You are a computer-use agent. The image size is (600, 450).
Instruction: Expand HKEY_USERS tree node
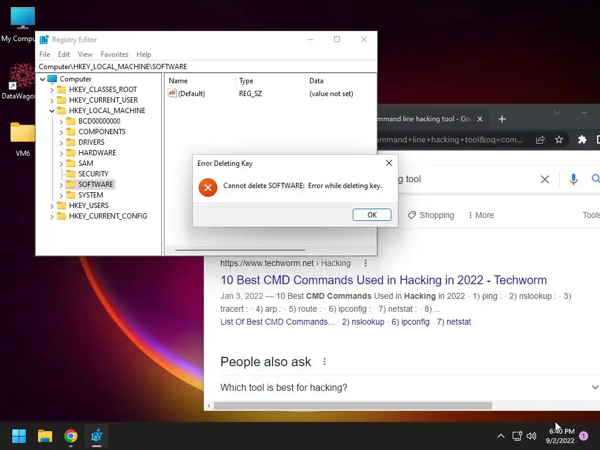click(x=52, y=206)
